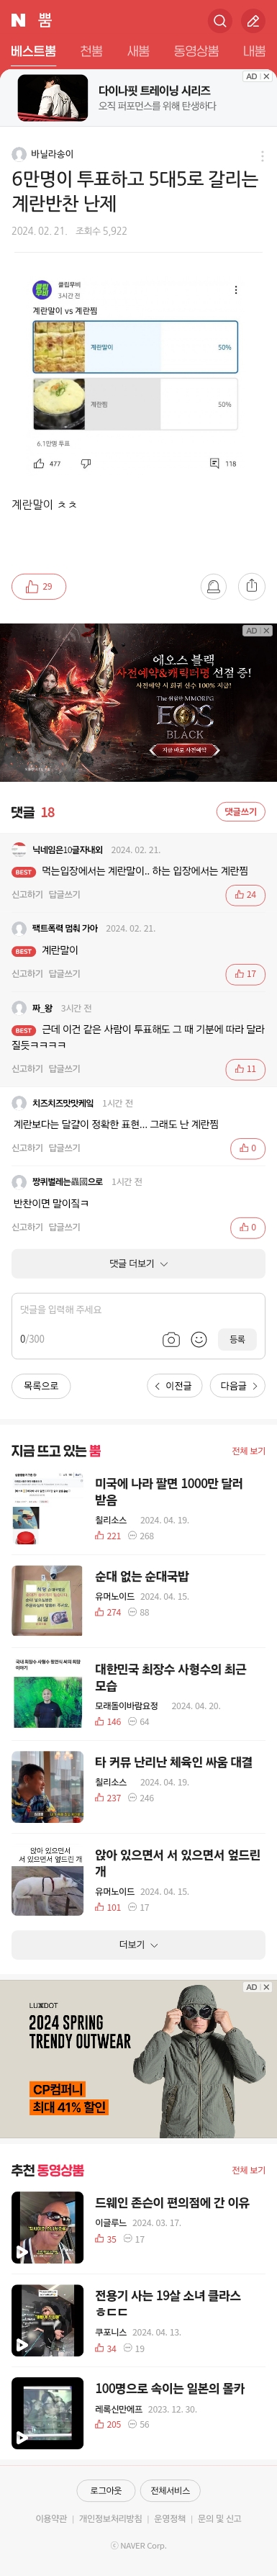The width and height of the screenshot is (277, 2576).
Task: Expand 댓글 더보기 to load more comments
Action: point(138,1263)
